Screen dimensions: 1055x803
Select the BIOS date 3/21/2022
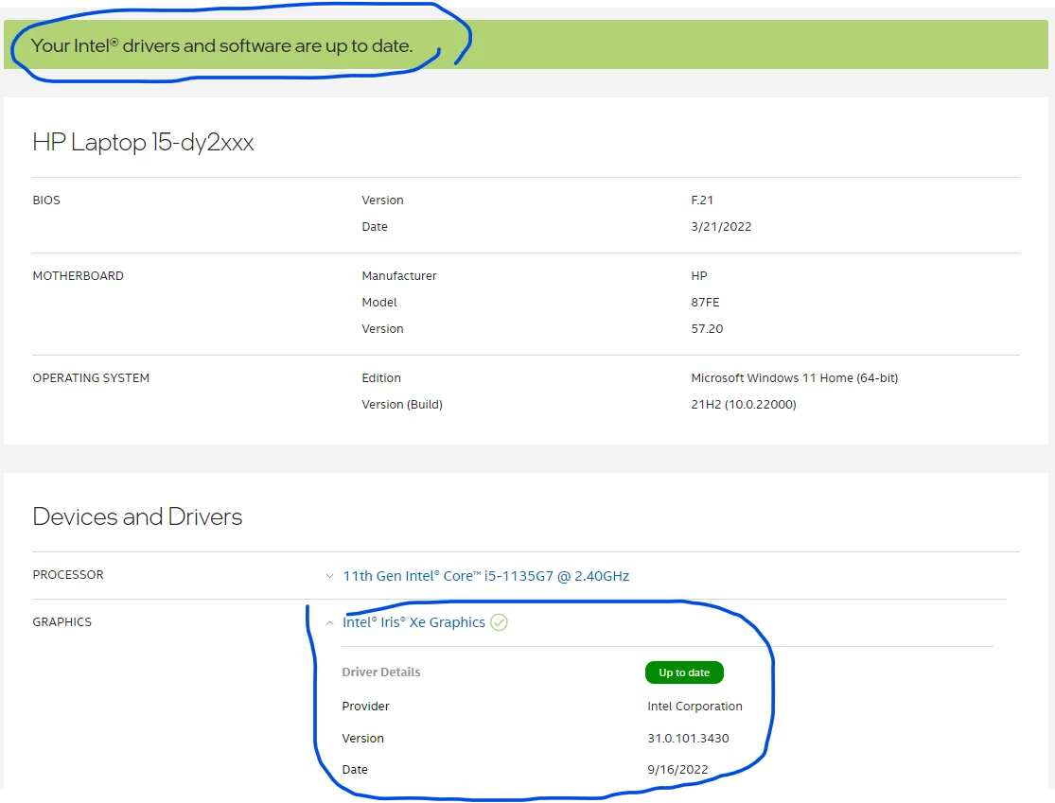[x=721, y=227]
